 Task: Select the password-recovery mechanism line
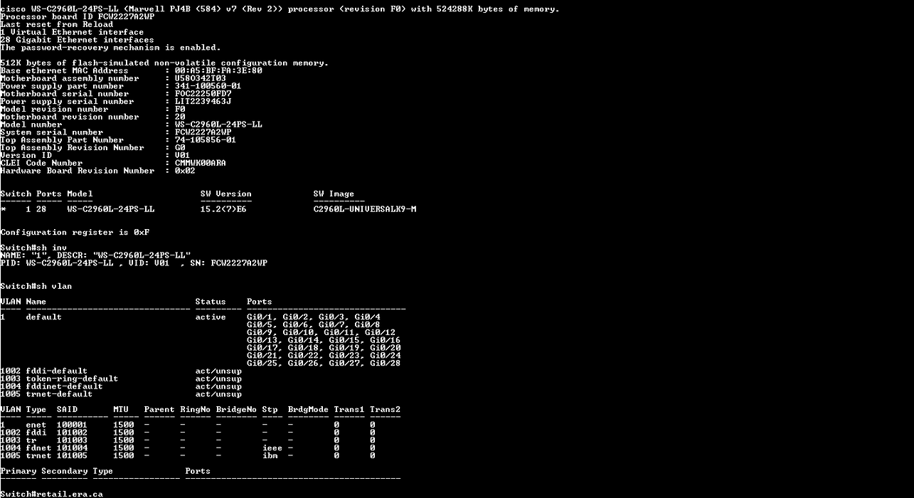(110, 48)
